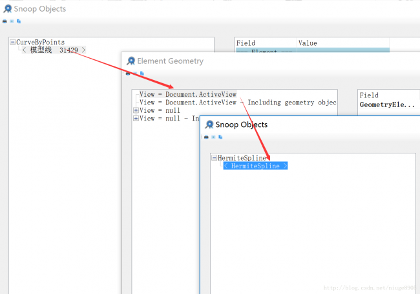Screen dimensions: 420x294
Task: Click copy icon in front Snoop Objects toolbar
Action: click(x=220, y=137)
